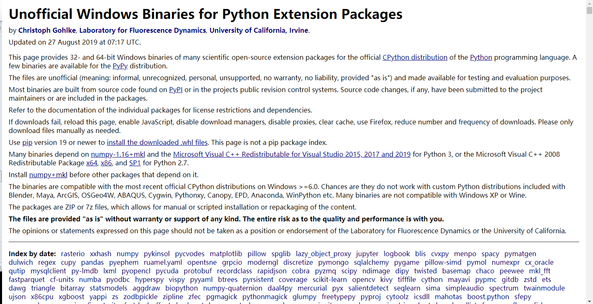593x304 pixels.
Task: Jump to pillow-simd package
Action: coord(443,262)
